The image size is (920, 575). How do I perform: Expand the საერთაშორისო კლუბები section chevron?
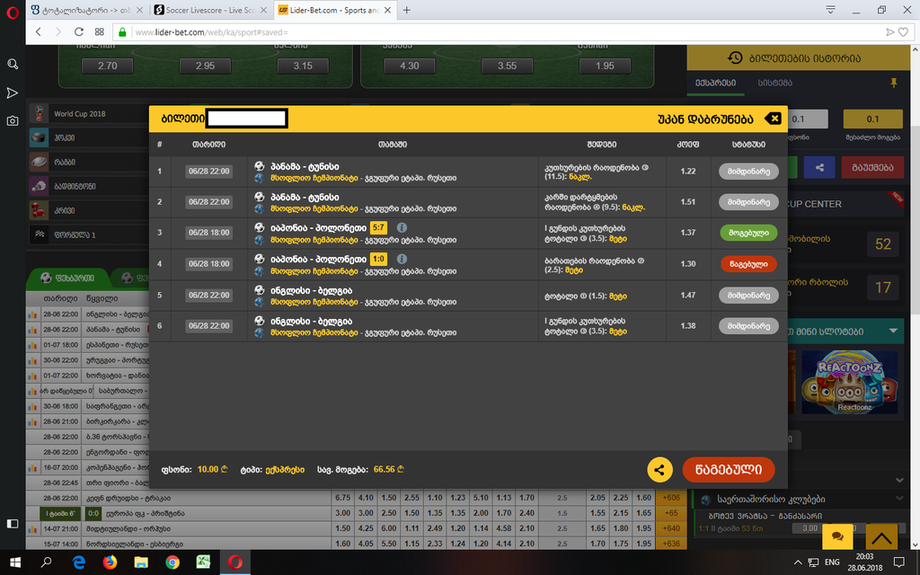[899, 499]
